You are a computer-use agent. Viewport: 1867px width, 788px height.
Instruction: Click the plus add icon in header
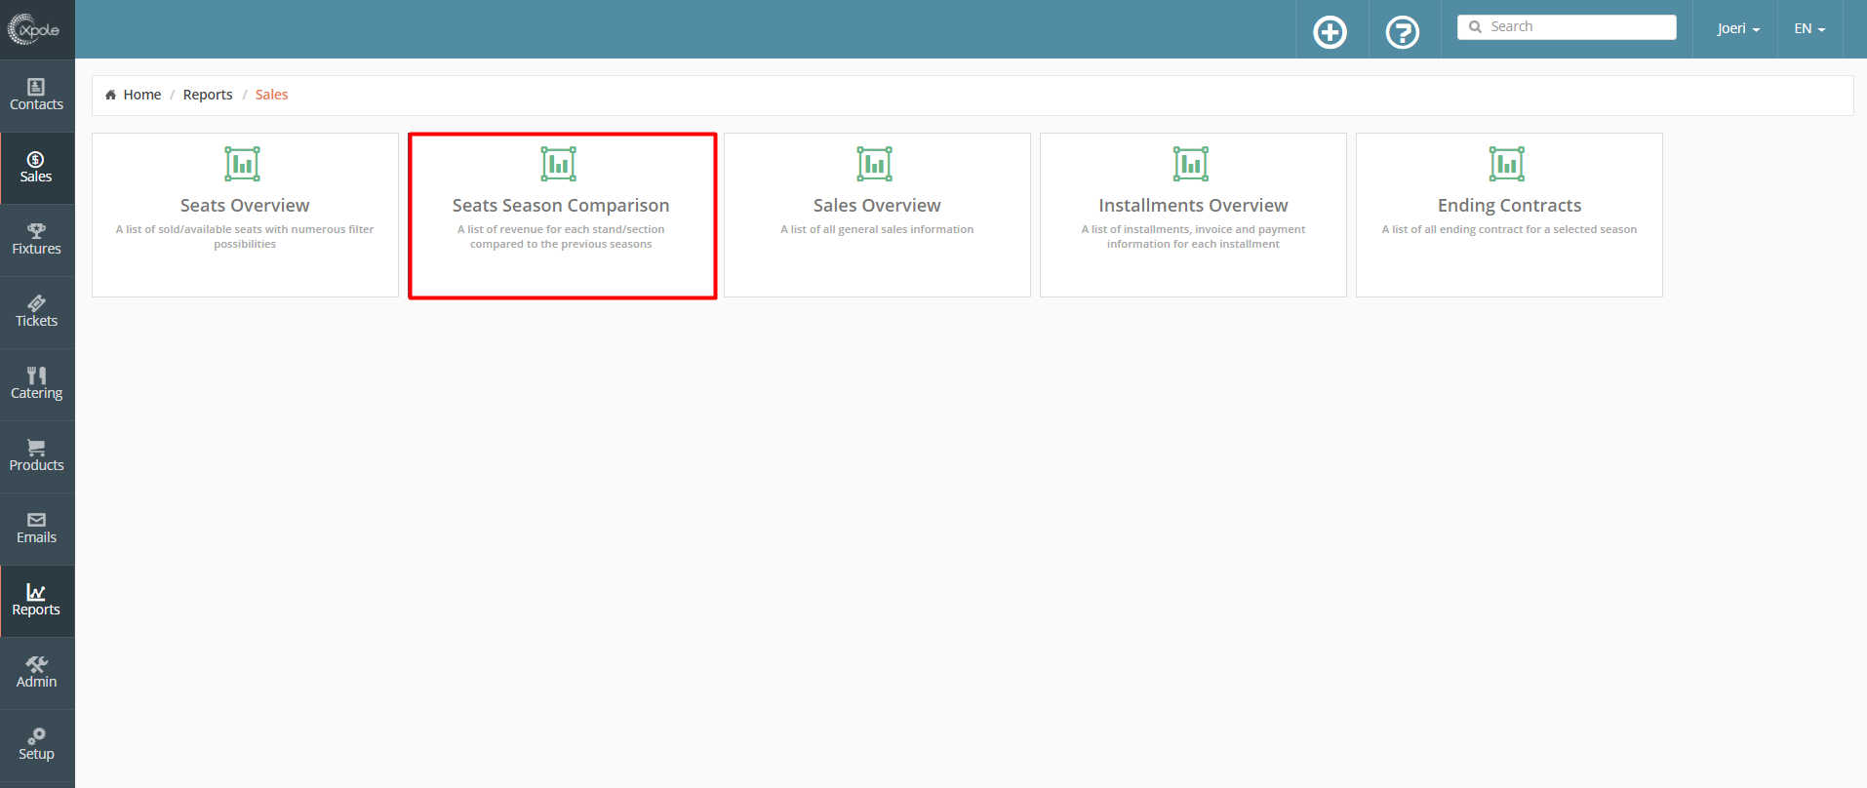click(1330, 32)
